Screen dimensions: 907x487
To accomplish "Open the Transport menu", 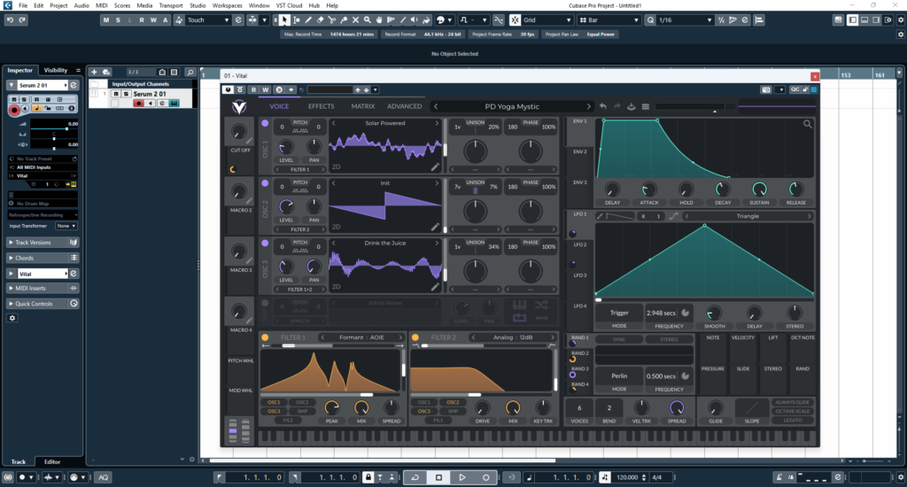I will click(171, 5).
